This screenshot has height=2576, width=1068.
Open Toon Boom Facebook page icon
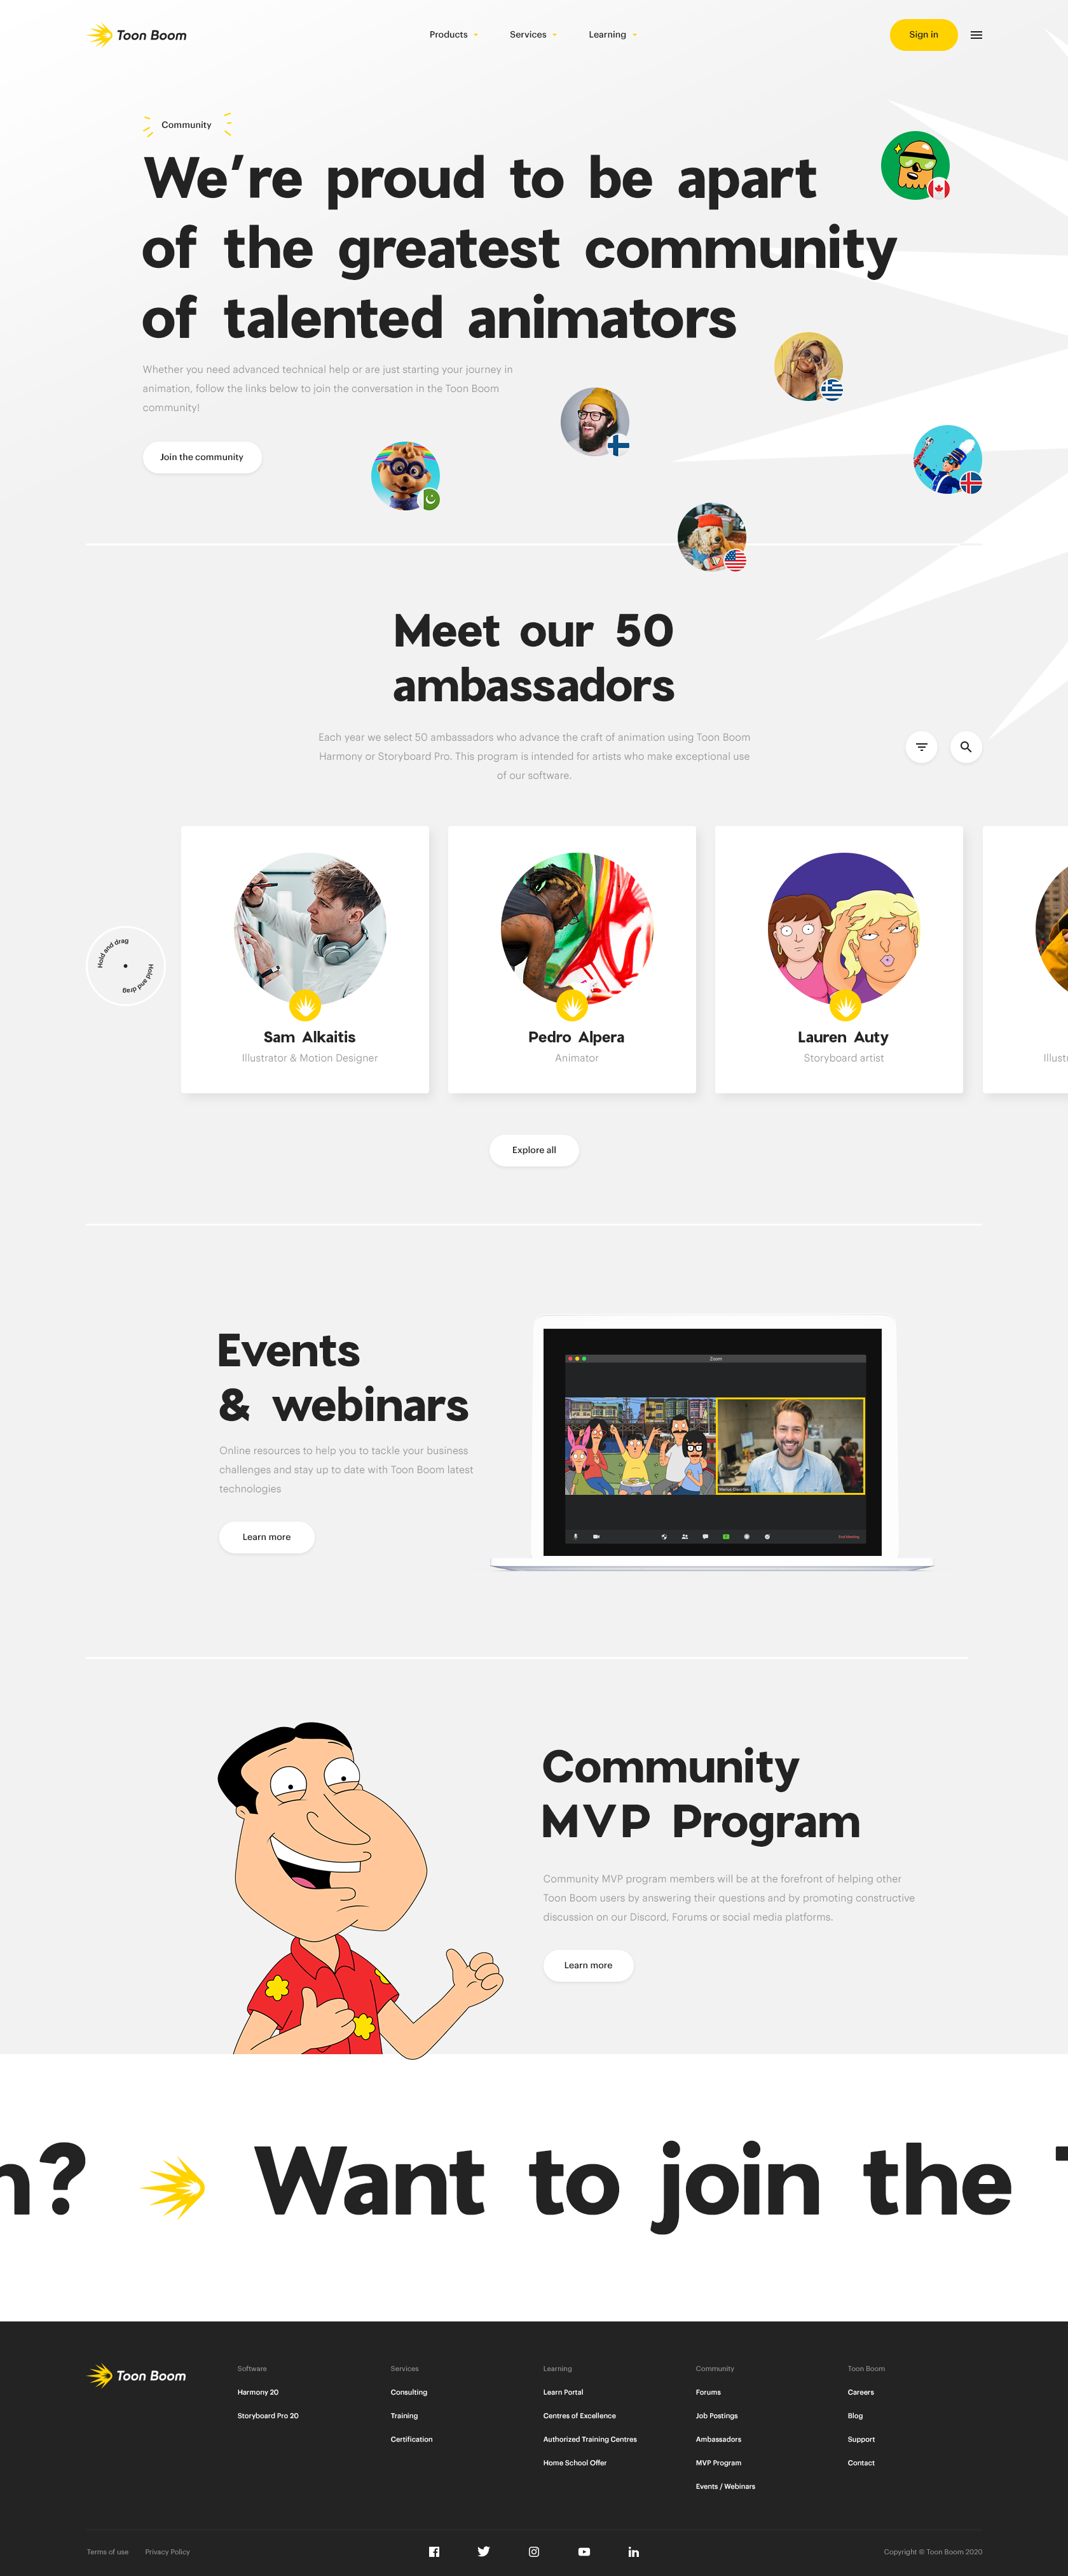[x=434, y=2551]
